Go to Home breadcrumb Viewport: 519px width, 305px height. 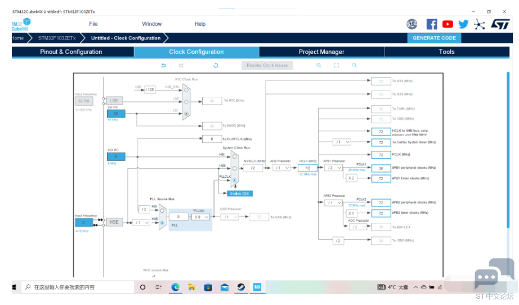(x=18, y=38)
